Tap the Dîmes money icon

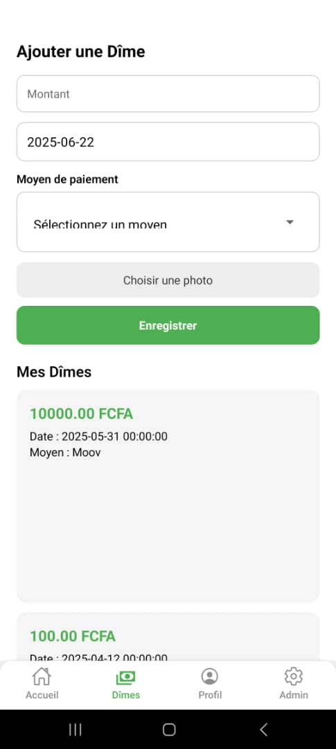pyautogui.click(x=126, y=678)
